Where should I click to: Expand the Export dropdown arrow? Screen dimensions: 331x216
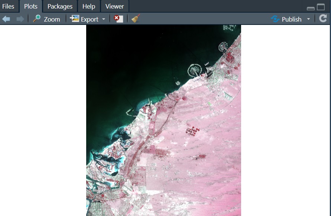pos(104,19)
